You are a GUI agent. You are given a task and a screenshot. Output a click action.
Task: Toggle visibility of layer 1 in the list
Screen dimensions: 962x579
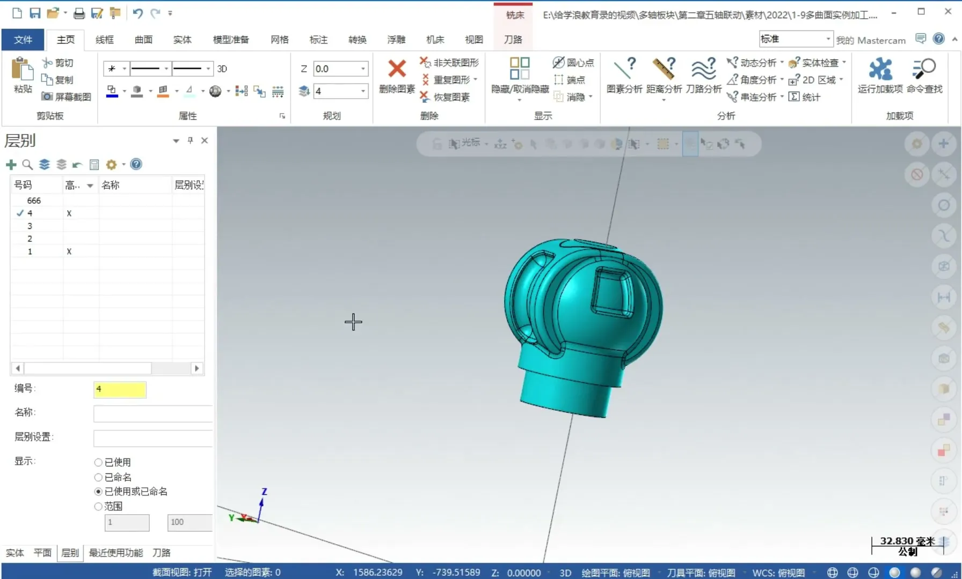point(69,251)
